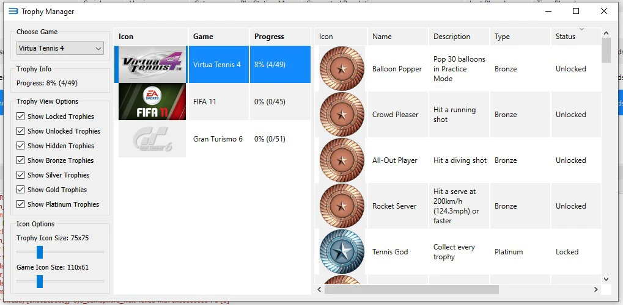
Task: Sort trophies by Status column header
Action: (x=576, y=37)
